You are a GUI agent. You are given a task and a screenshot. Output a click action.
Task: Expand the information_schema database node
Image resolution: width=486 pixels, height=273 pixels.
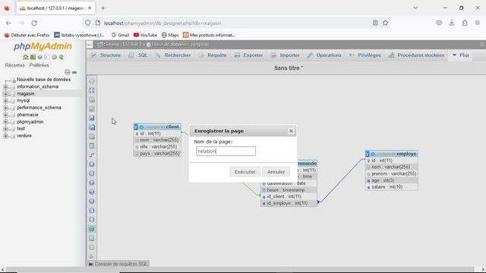[5, 86]
